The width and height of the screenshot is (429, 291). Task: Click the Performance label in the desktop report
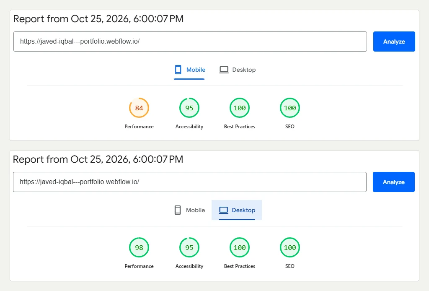tap(139, 266)
